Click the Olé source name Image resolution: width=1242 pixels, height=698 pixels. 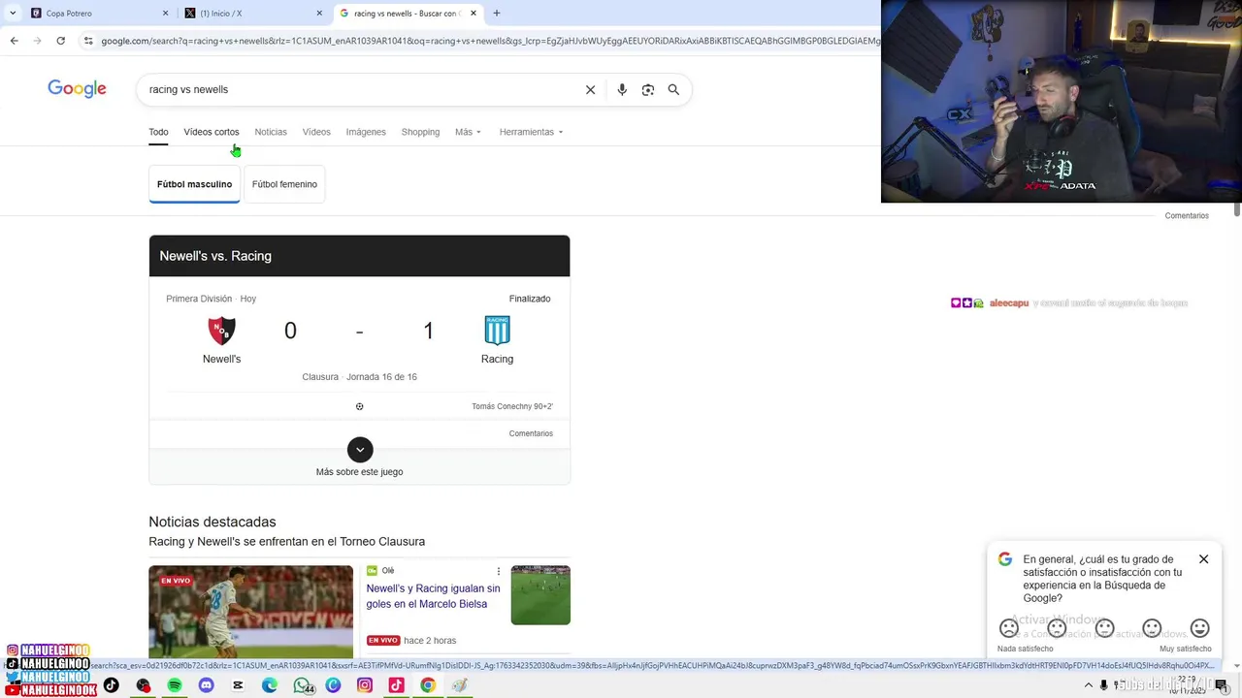coord(388,571)
